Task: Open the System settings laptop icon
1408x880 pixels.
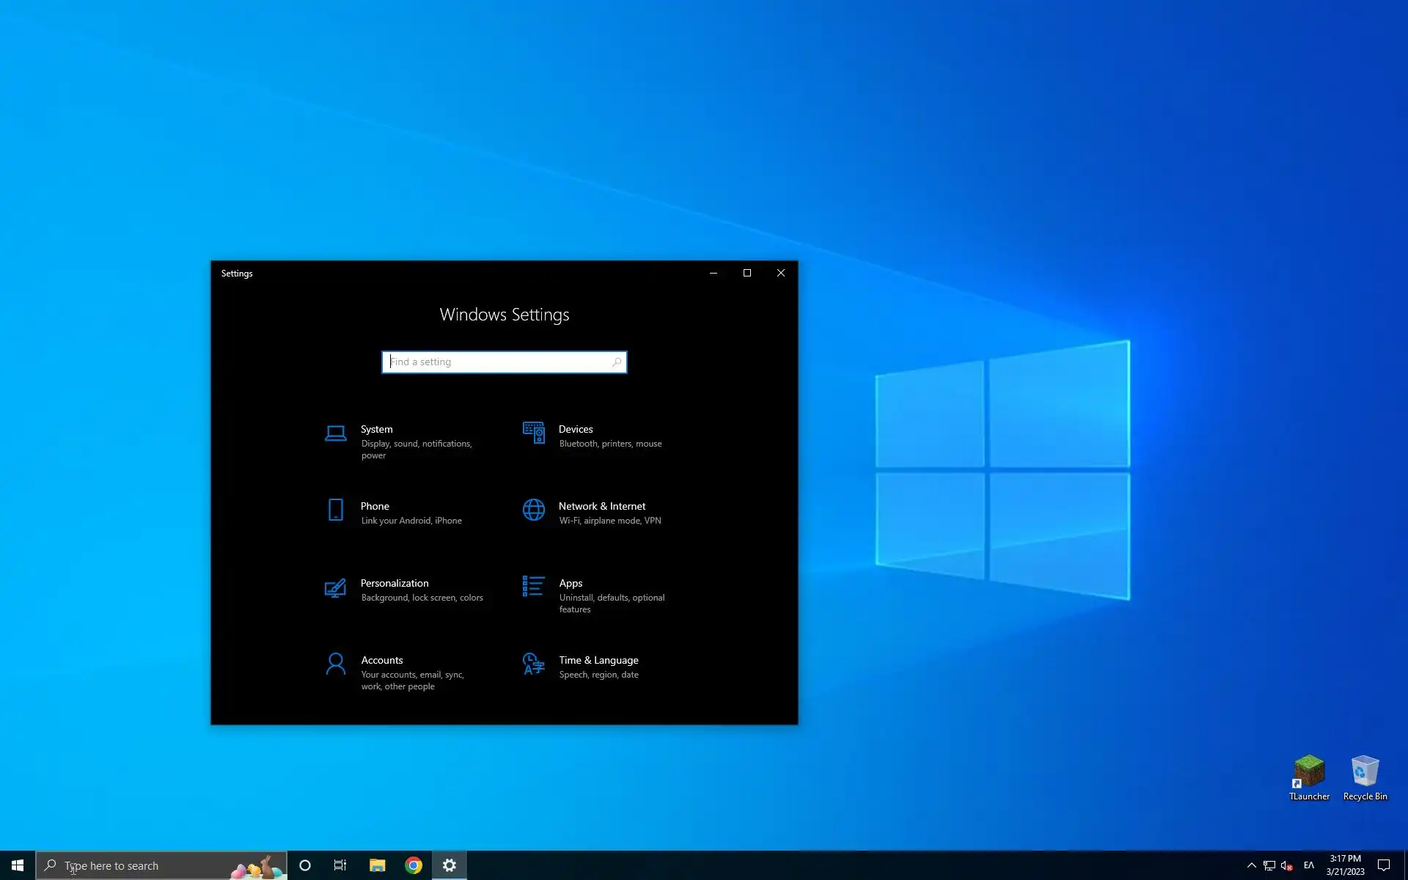Action: pyautogui.click(x=335, y=433)
